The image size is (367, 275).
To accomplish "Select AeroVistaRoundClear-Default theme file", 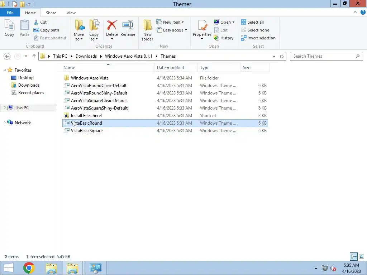I will (x=165, y=85).
